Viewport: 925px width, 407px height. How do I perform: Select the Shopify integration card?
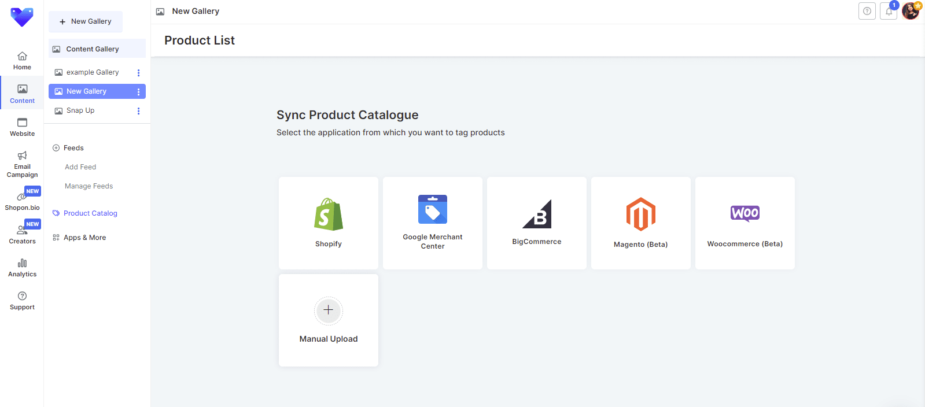(x=329, y=223)
